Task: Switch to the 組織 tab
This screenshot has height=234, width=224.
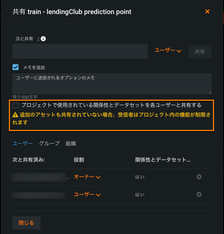Action: [71, 144]
